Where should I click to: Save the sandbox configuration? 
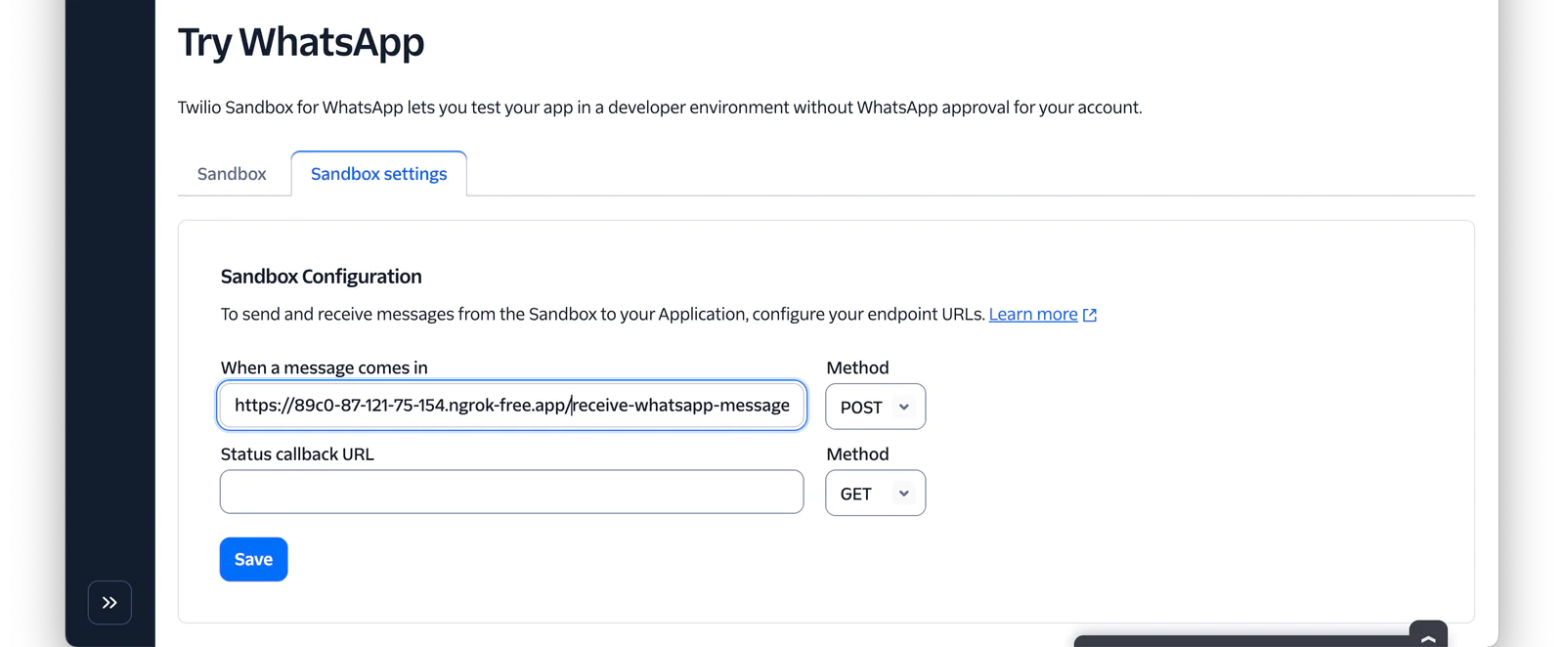[x=254, y=559]
